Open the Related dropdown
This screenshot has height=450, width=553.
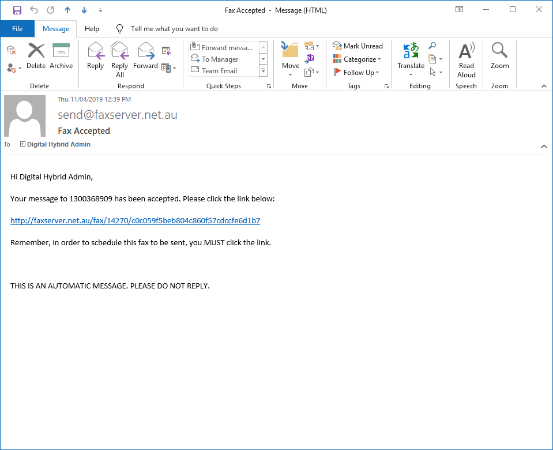[435, 59]
